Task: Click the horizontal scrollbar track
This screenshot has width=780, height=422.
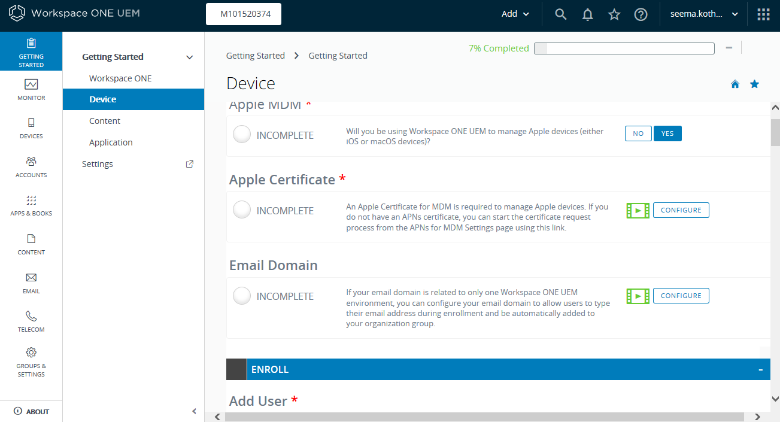Action: [x=484, y=417]
